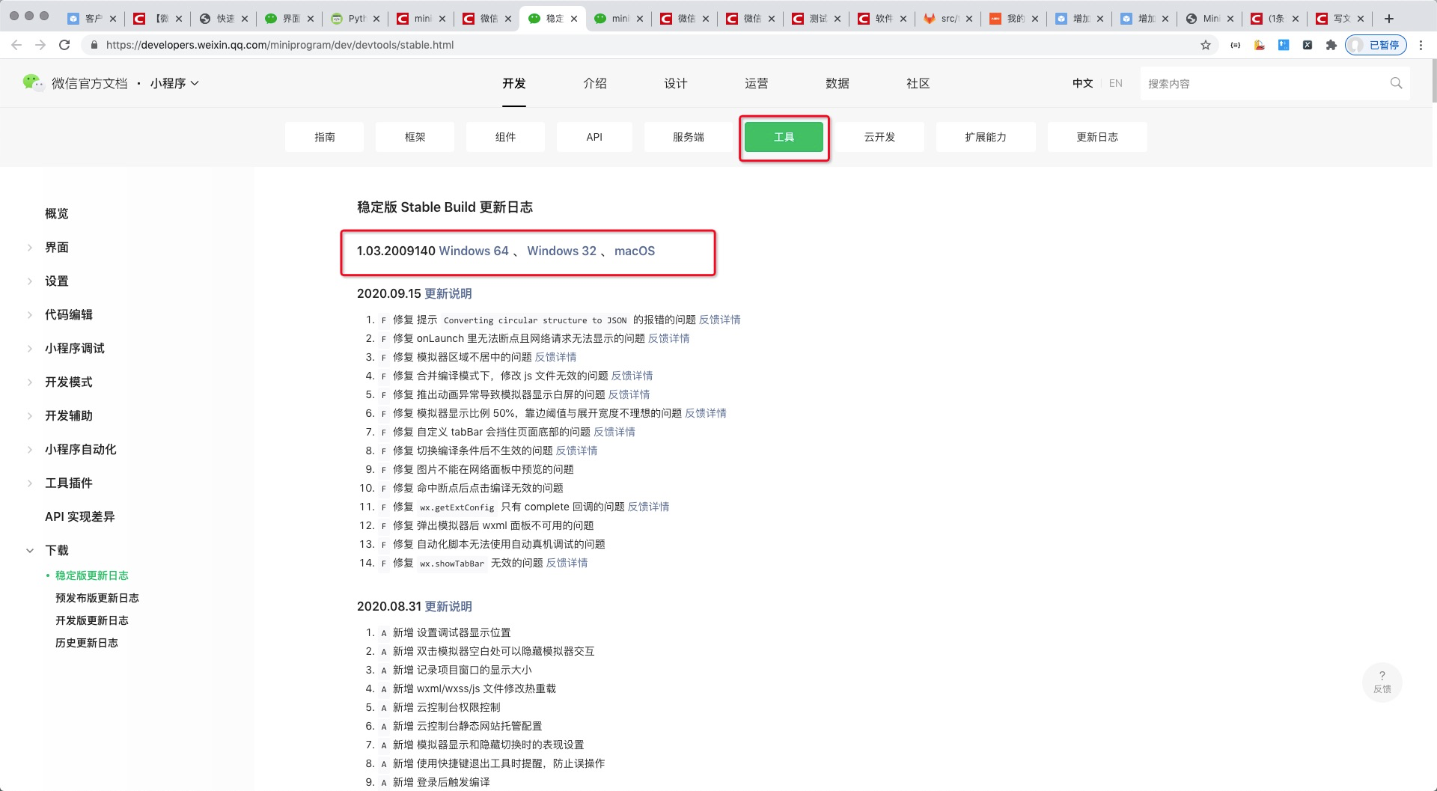The image size is (1437, 791).
Task: Click the 搜索内容 search field
Action: (1265, 83)
